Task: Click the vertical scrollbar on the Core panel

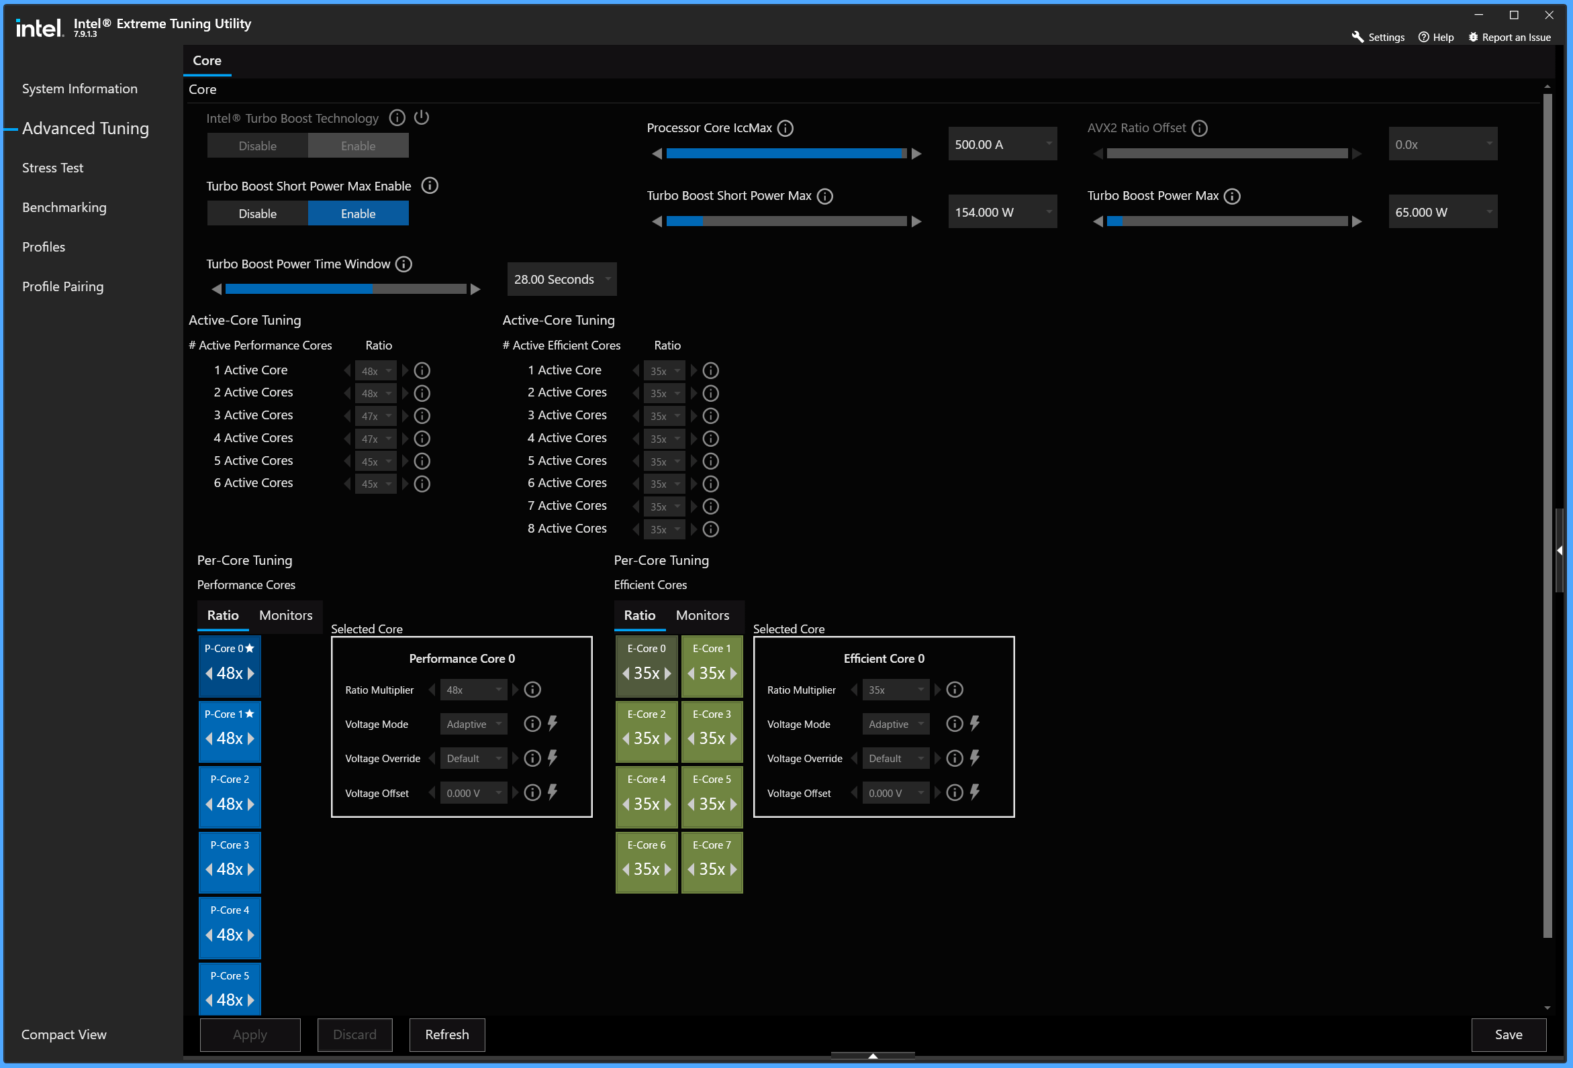Action: (x=1547, y=515)
